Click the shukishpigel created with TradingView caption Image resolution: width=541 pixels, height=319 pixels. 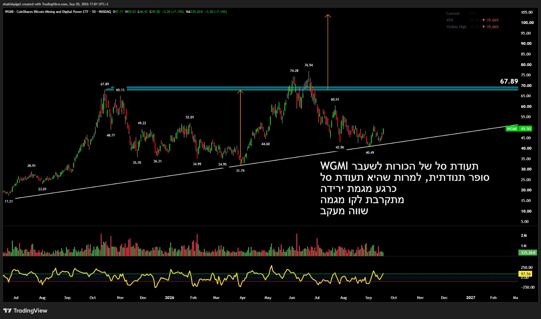point(55,4)
